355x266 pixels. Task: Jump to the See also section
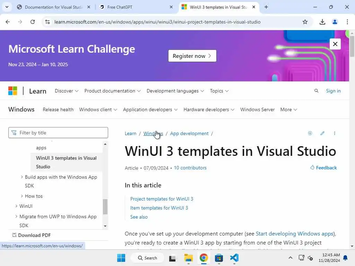click(x=139, y=217)
